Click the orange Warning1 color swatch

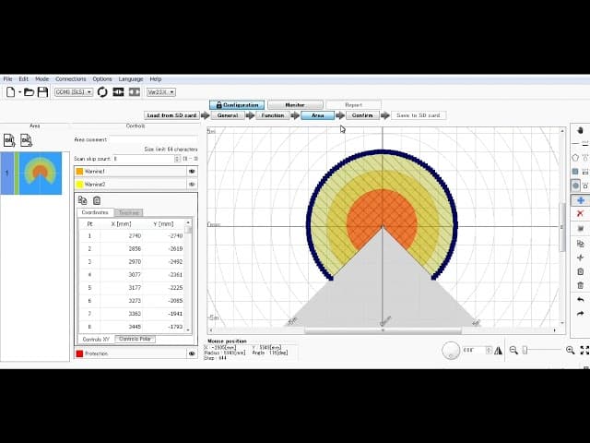tap(79, 172)
